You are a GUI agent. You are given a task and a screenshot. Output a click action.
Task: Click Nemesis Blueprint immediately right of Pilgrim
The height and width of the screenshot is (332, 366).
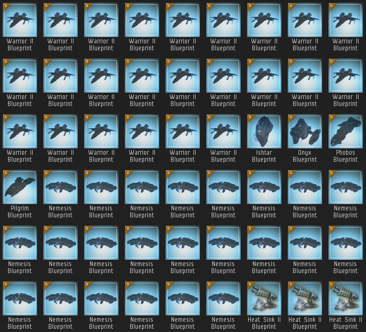[x=61, y=187]
